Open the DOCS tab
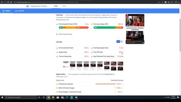Viewport: 181px width, 102px height. (x=64, y=6)
